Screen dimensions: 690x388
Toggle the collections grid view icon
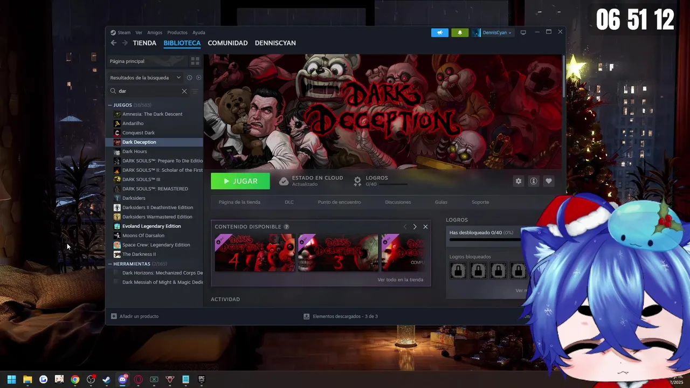pyautogui.click(x=195, y=61)
